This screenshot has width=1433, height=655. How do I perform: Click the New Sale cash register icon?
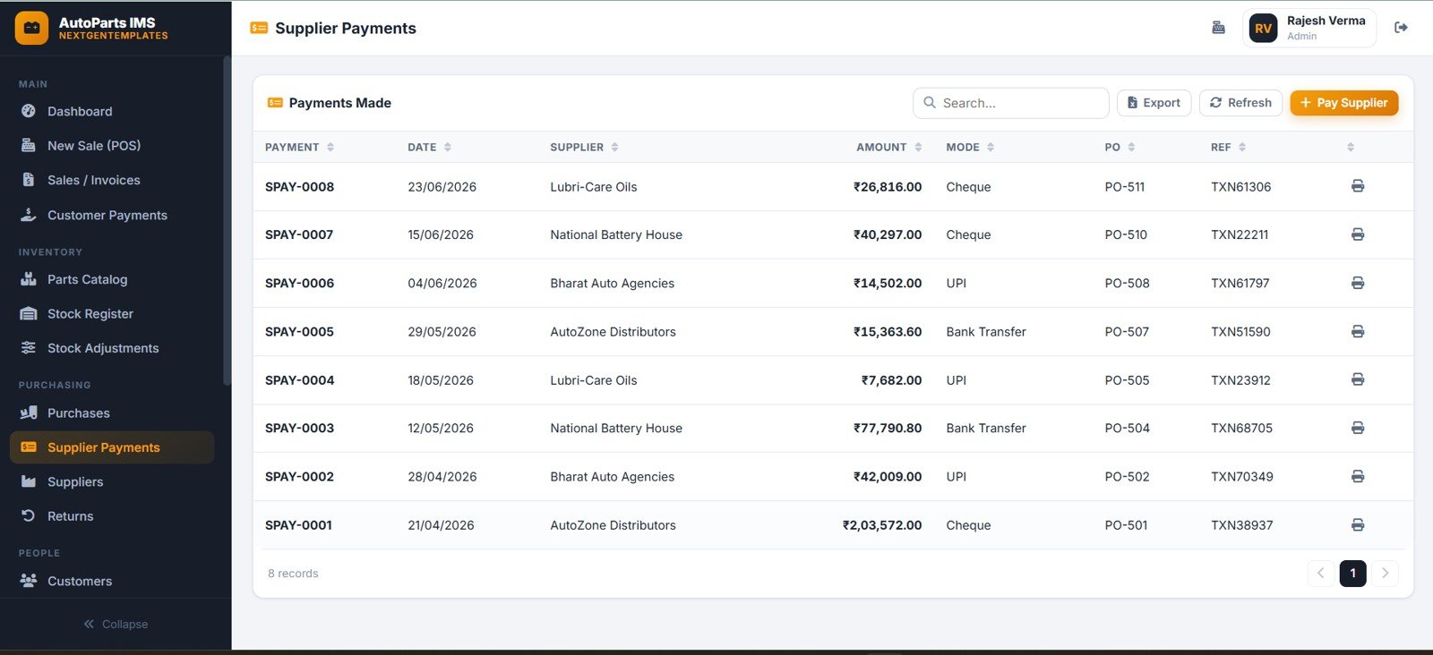[x=29, y=145]
